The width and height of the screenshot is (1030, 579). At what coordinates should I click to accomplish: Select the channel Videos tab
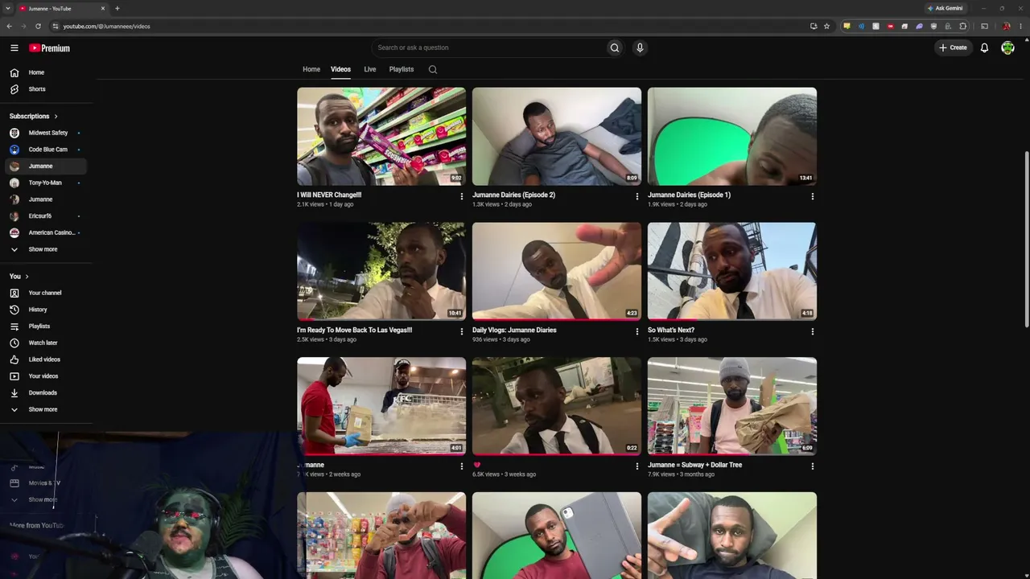pos(340,69)
